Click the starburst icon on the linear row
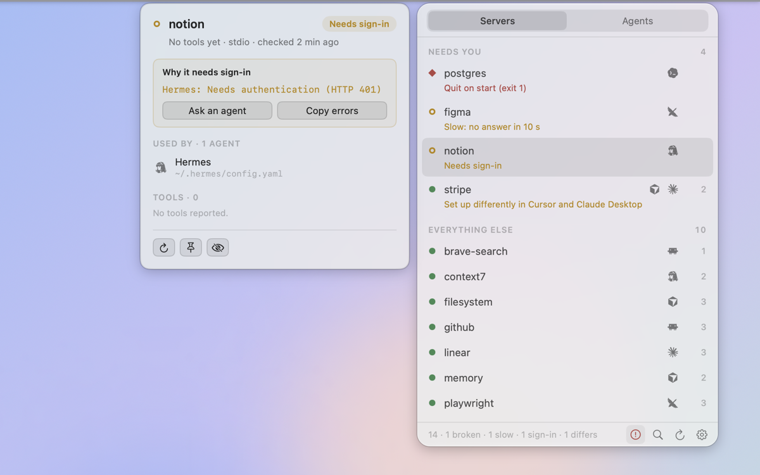Image resolution: width=760 pixels, height=475 pixels. (x=673, y=352)
